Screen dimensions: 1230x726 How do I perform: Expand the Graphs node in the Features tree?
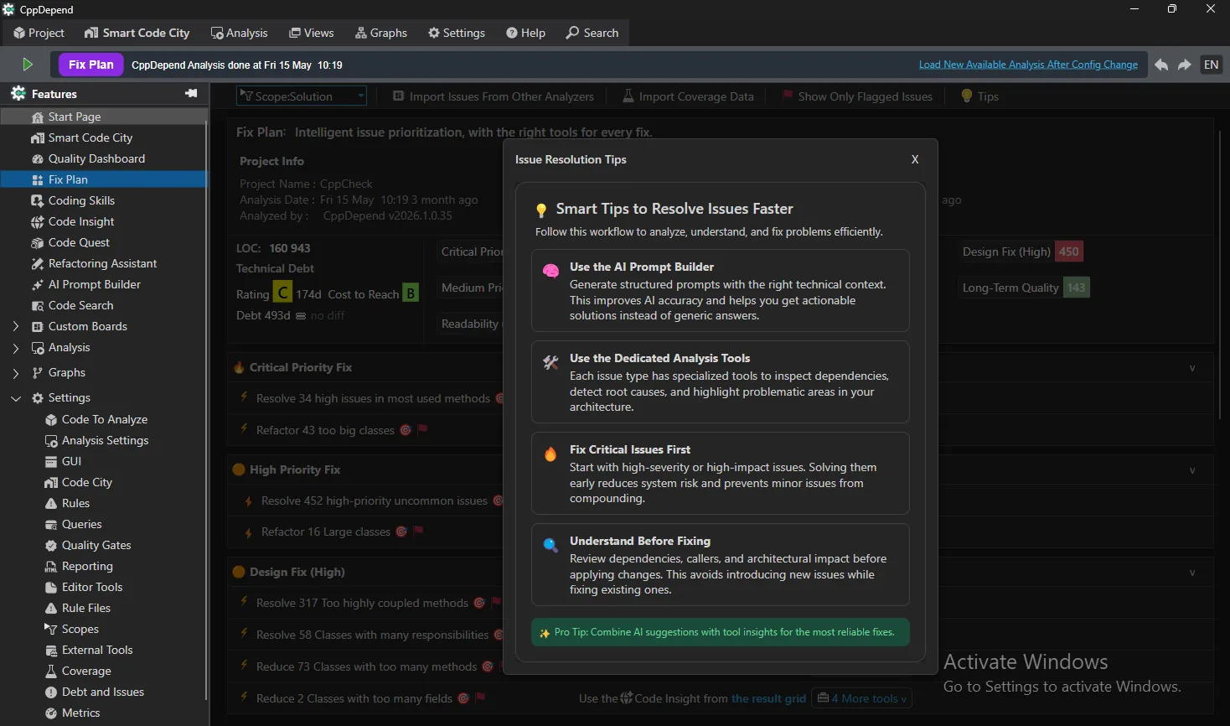(15, 372)
